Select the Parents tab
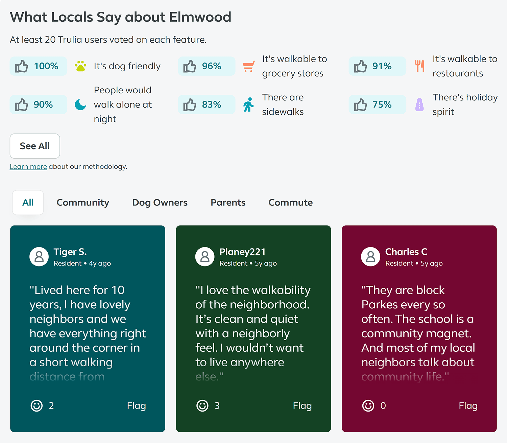Screen dimensions: 507x443 (228, 203)
